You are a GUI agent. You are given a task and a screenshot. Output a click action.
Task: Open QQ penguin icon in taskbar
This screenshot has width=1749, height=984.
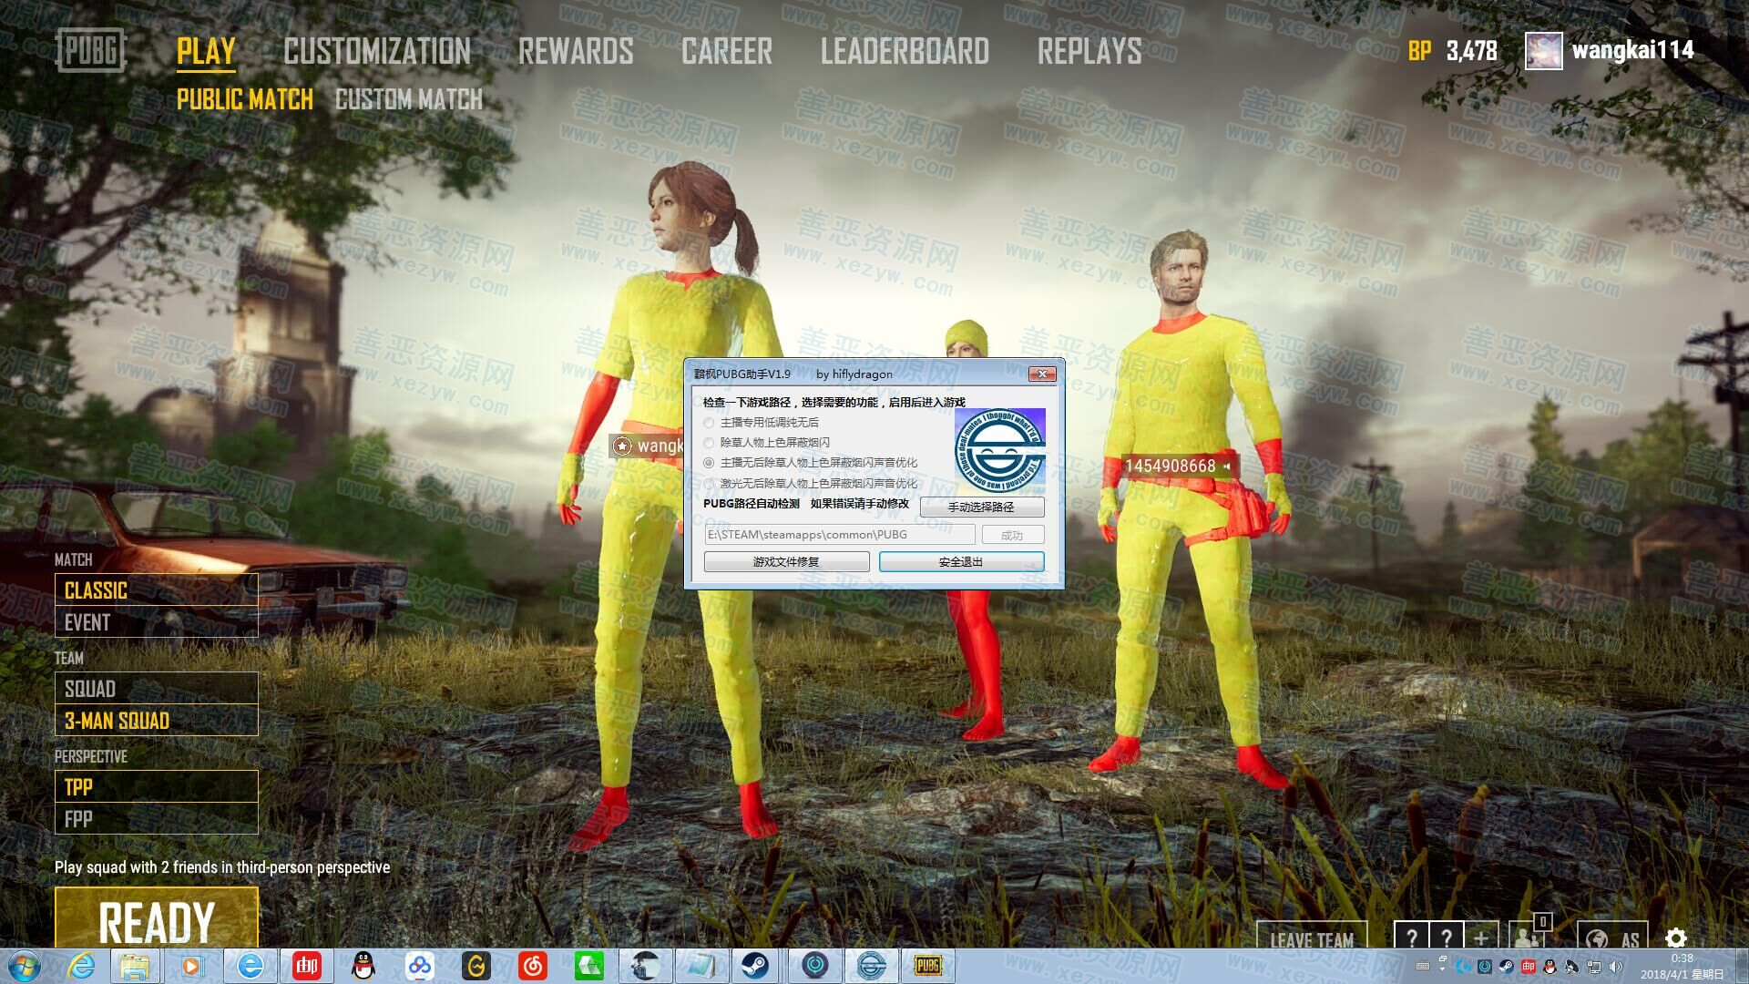click(363, 965)
